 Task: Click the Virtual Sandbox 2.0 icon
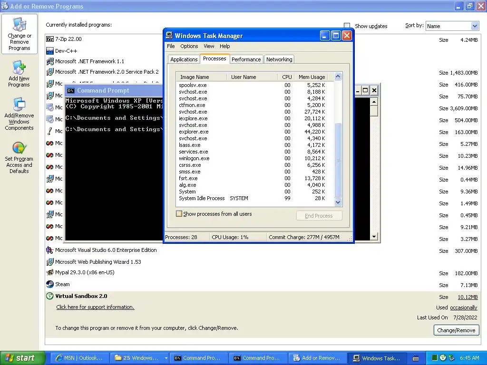pos(49,296)
